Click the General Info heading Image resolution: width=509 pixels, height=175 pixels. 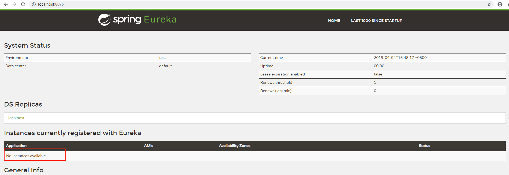tap(24, 170)
